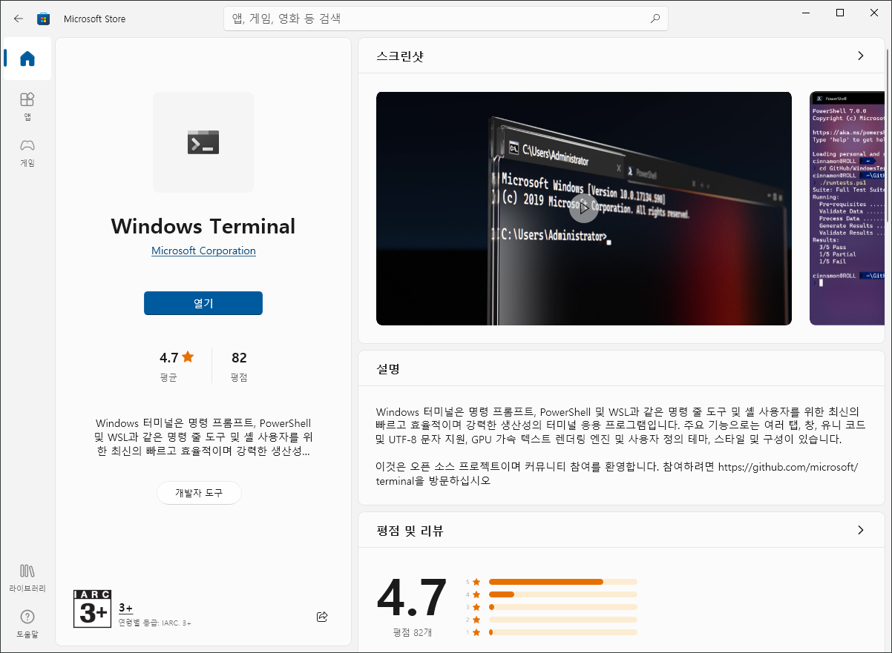Open the PowerShell screenshot thumbnail
The image size is (892, 653).
point(847,208)
